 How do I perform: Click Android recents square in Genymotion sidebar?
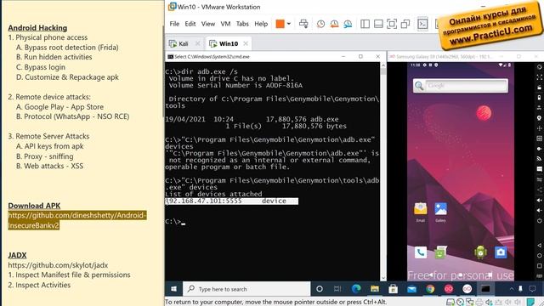(x=539, y=266)
